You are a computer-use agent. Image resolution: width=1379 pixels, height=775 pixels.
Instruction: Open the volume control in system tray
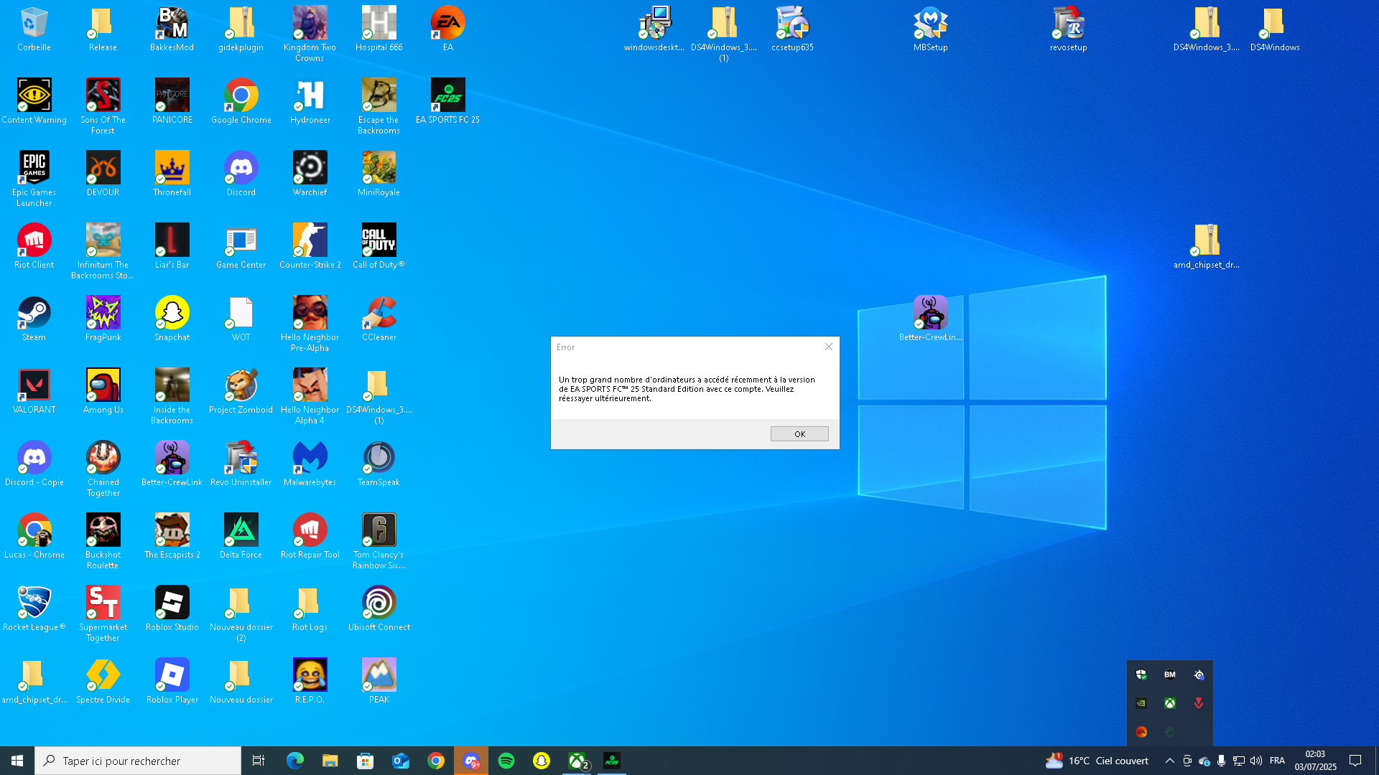click(x=1255, y=761)
